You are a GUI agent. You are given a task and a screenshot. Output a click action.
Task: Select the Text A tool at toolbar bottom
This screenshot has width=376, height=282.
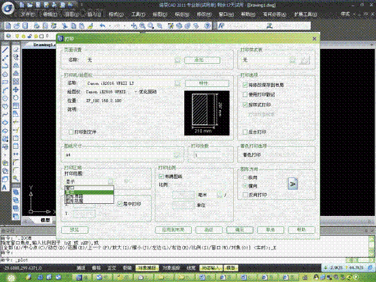[x=5, y=188]
